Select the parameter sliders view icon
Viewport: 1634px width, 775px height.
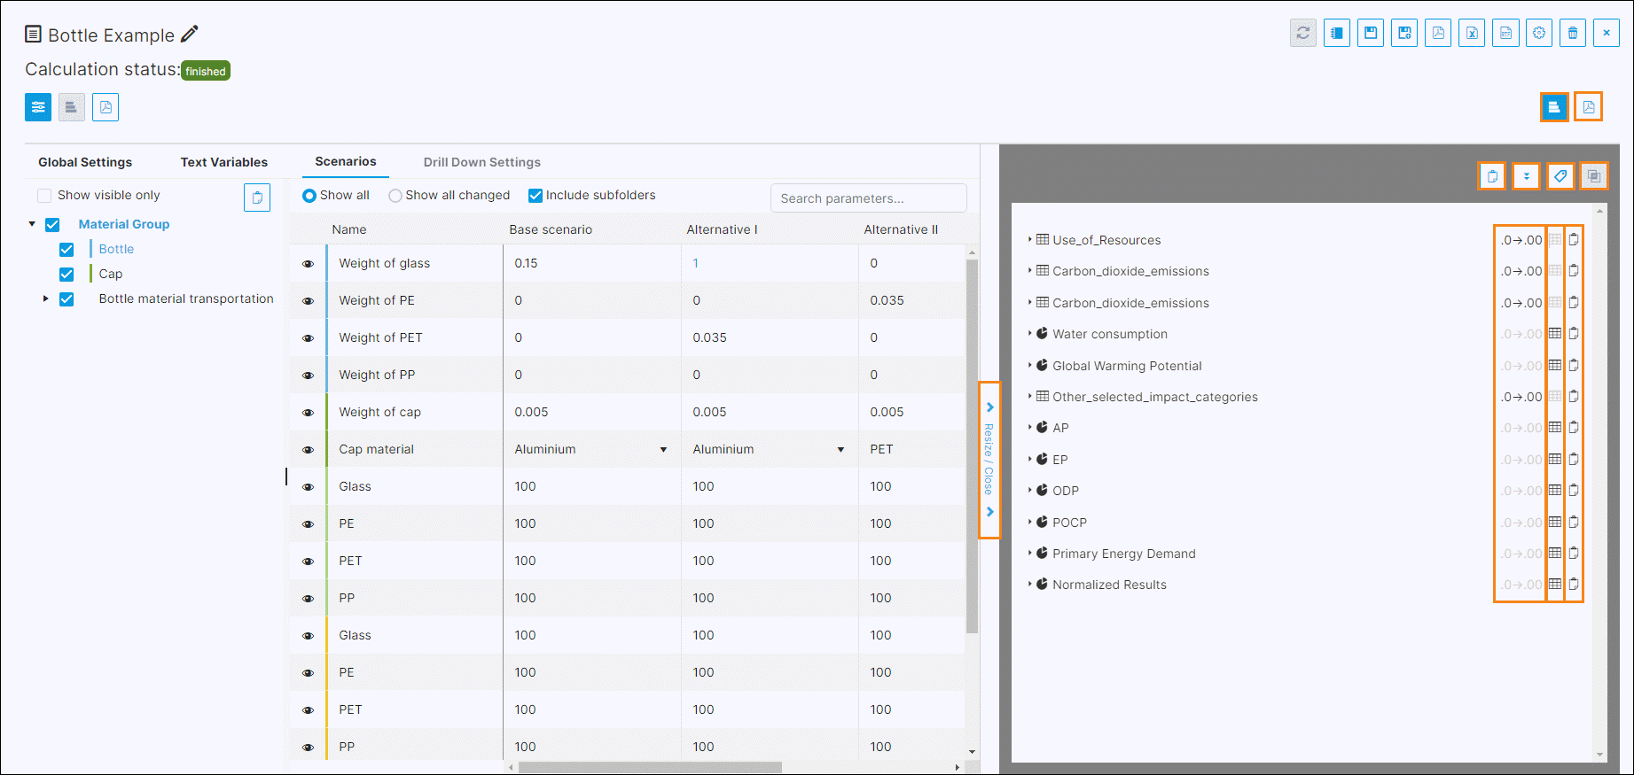point(38,107)
